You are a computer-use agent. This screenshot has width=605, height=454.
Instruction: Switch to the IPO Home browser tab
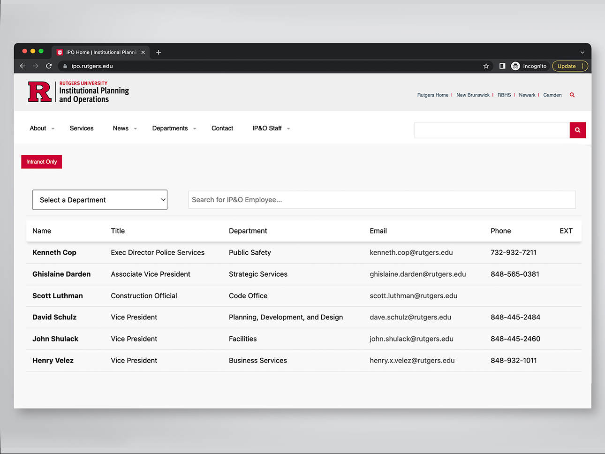click(x=100, y=52)
